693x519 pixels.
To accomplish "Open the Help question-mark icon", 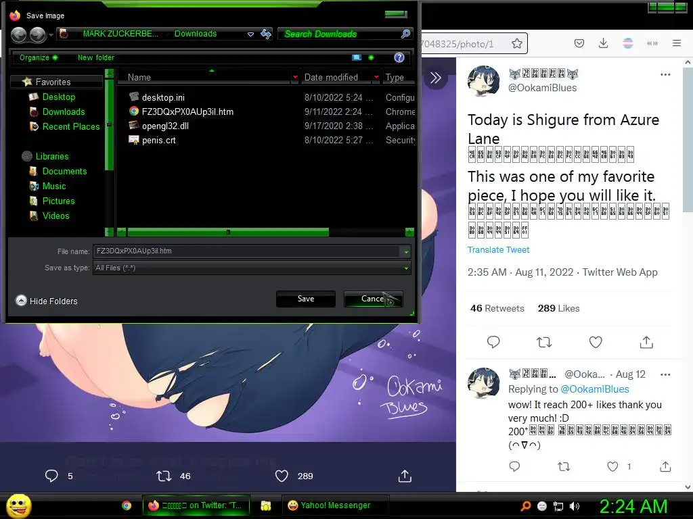I will [399, 57].
